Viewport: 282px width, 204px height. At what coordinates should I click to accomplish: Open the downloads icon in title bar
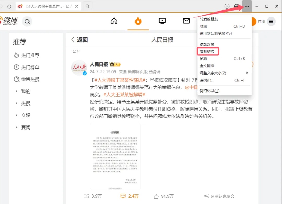[x=227, y=6]
